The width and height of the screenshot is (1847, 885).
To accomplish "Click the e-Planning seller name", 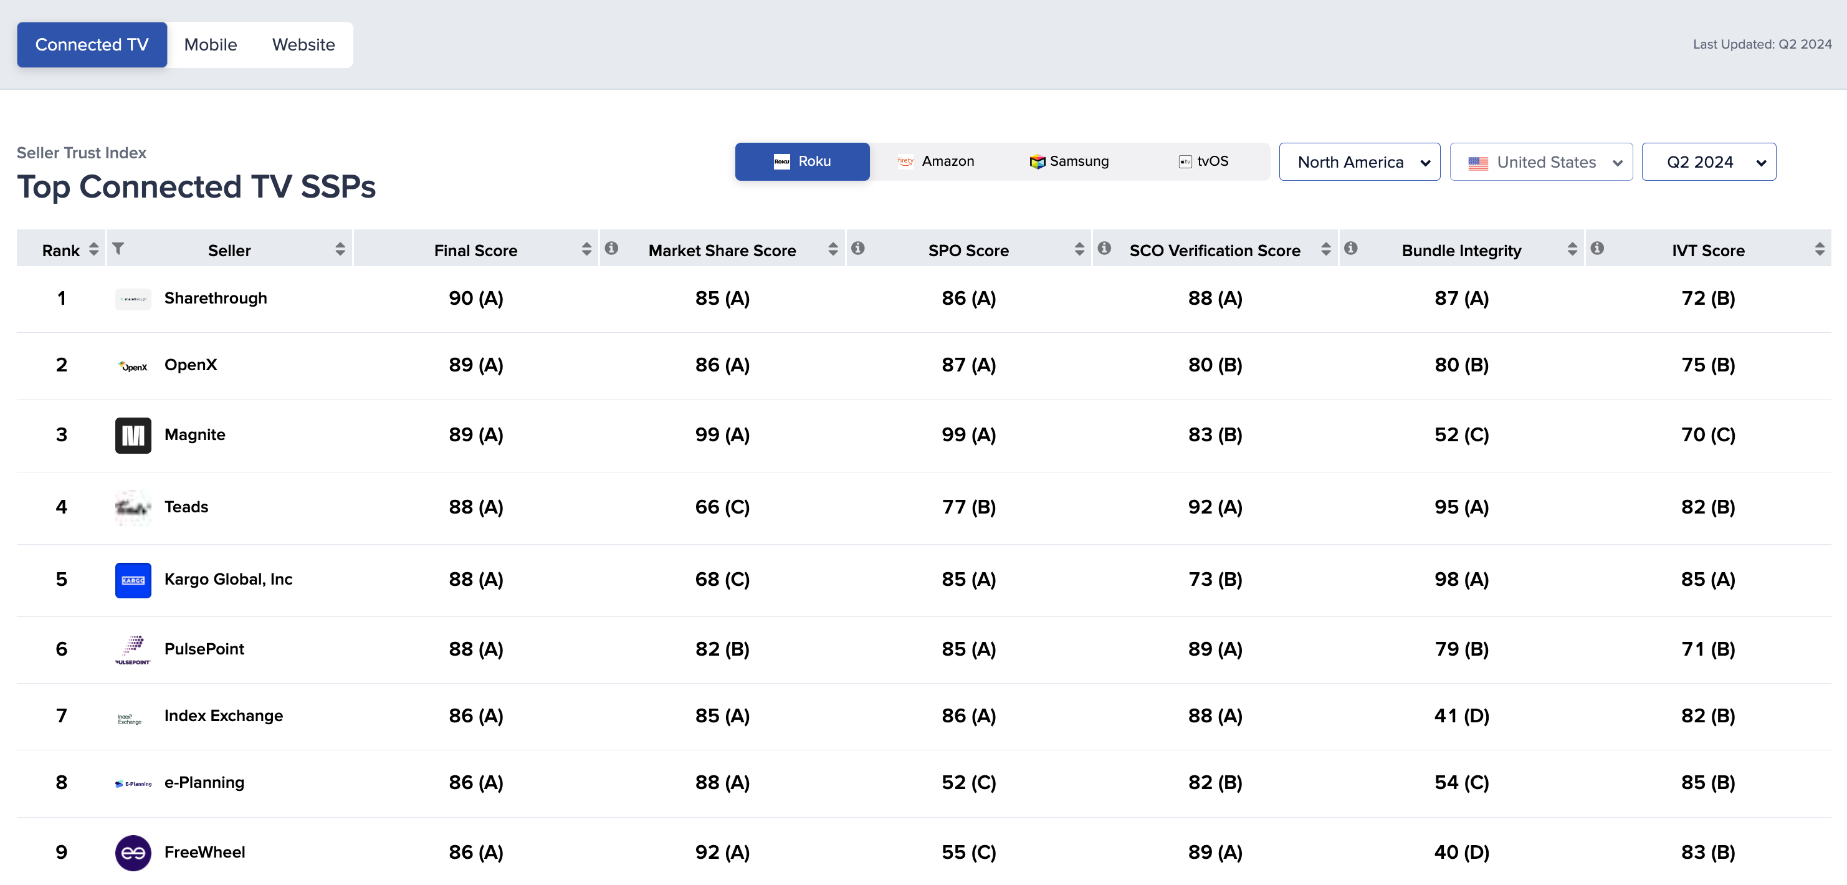I will [x=204, y=782].
